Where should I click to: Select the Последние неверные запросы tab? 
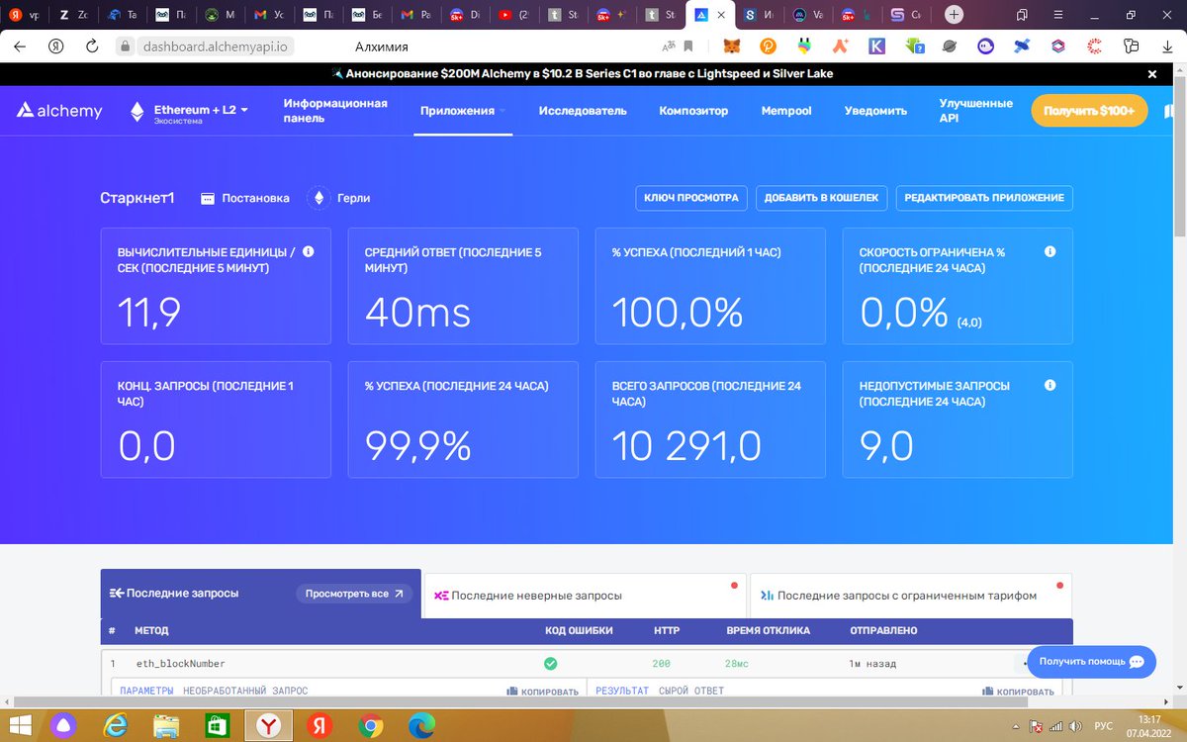point(587,596)
